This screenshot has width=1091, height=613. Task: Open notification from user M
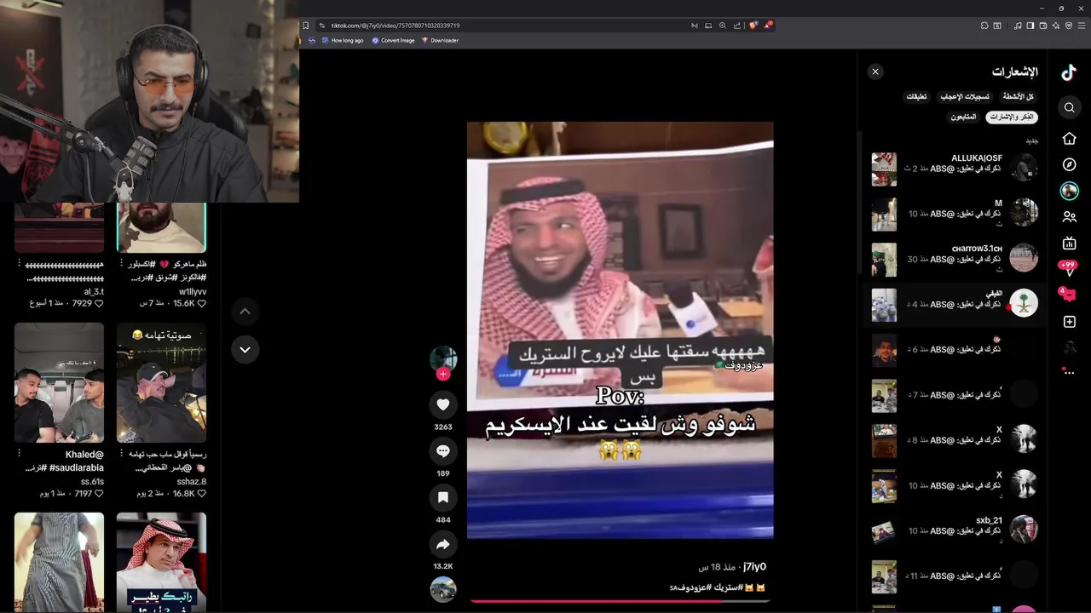point(954,213)
